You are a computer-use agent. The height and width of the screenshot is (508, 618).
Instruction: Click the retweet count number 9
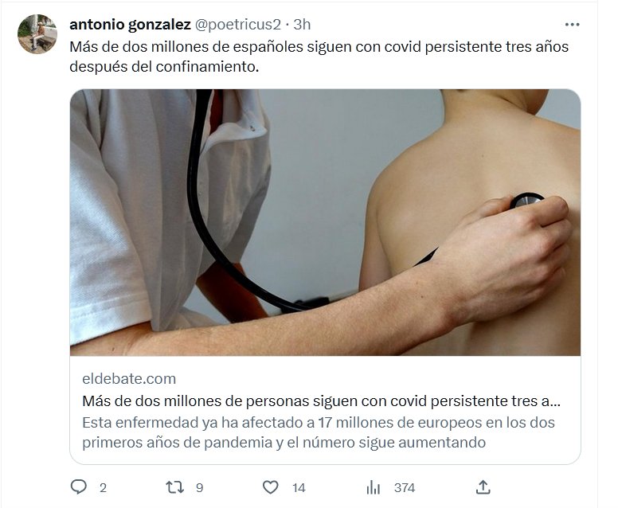[x=199, y=488]
